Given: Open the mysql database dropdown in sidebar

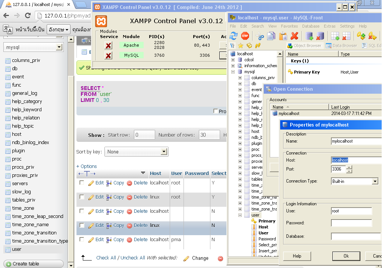Looking at the screenshot, I should click(59, 47).
